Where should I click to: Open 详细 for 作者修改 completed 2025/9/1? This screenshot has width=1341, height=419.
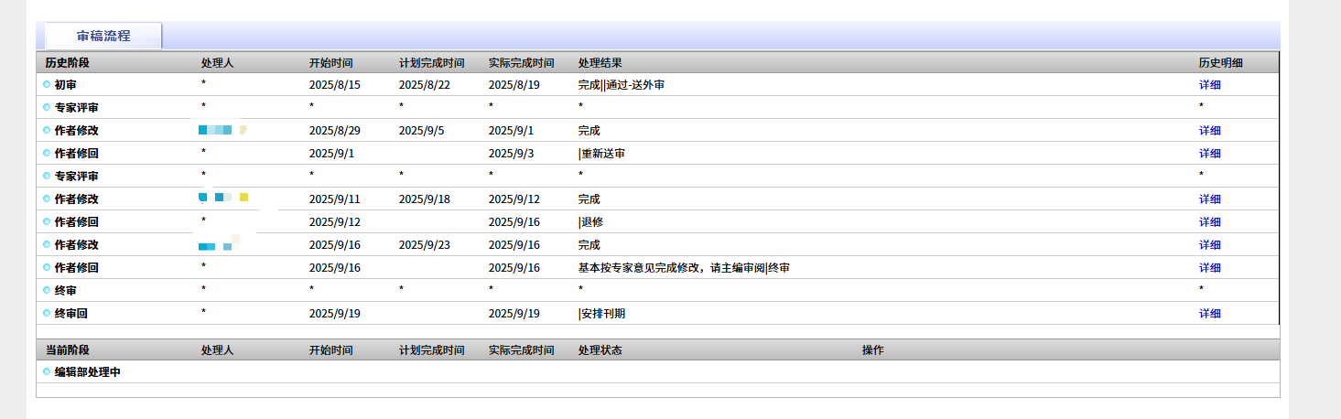[x=1209, y=131]
